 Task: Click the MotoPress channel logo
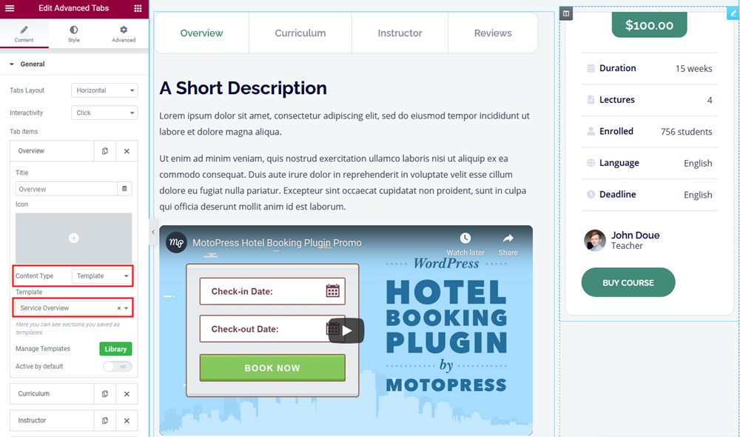pyautogui.click(x=176, y=243)
